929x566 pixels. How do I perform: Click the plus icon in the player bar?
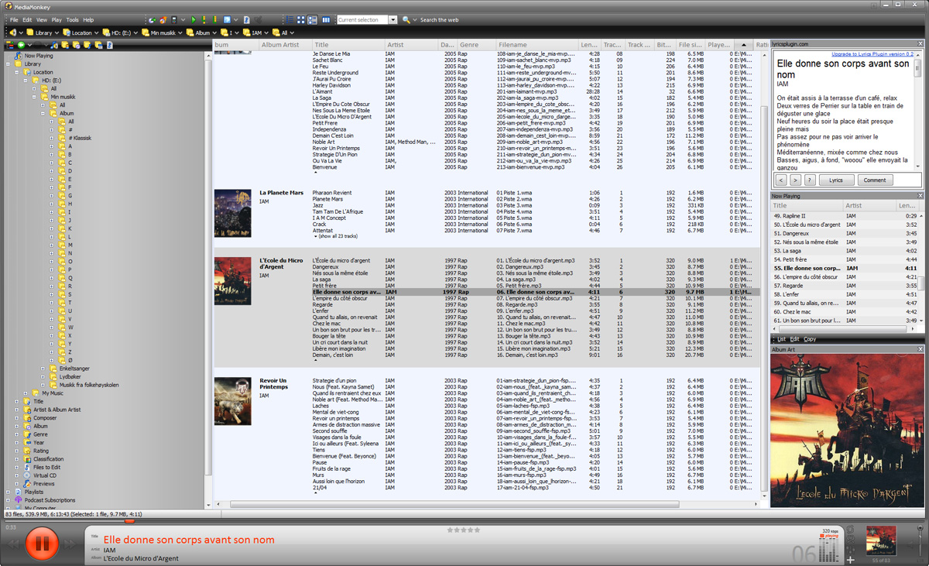point(850,560)
